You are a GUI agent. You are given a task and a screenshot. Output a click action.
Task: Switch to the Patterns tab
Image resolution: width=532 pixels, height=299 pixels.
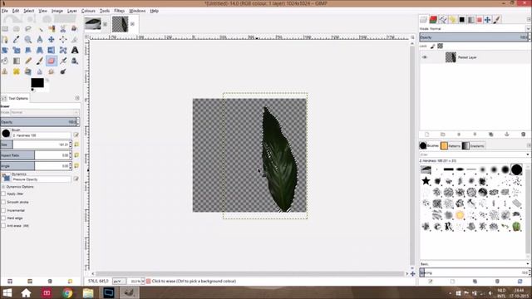pos(451,146)
